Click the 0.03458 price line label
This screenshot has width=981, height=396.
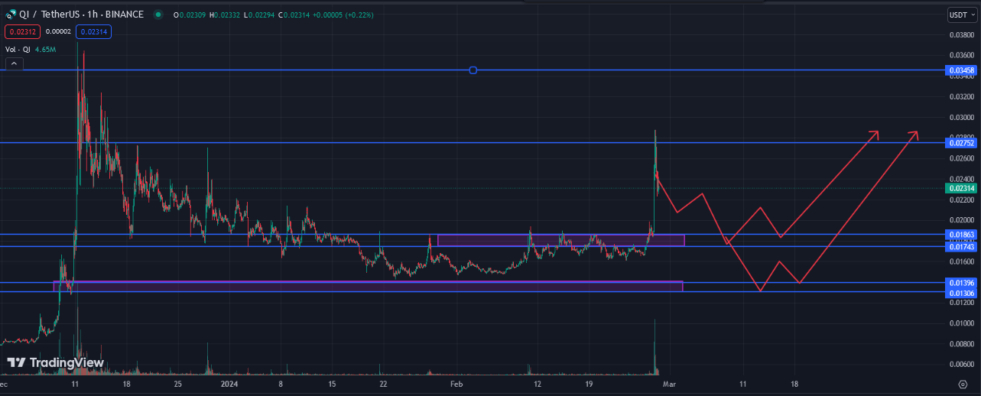click(961, 70)
